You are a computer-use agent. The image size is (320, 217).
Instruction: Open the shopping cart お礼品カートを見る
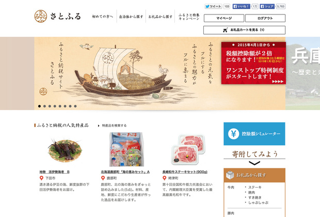tap(244, 30)
